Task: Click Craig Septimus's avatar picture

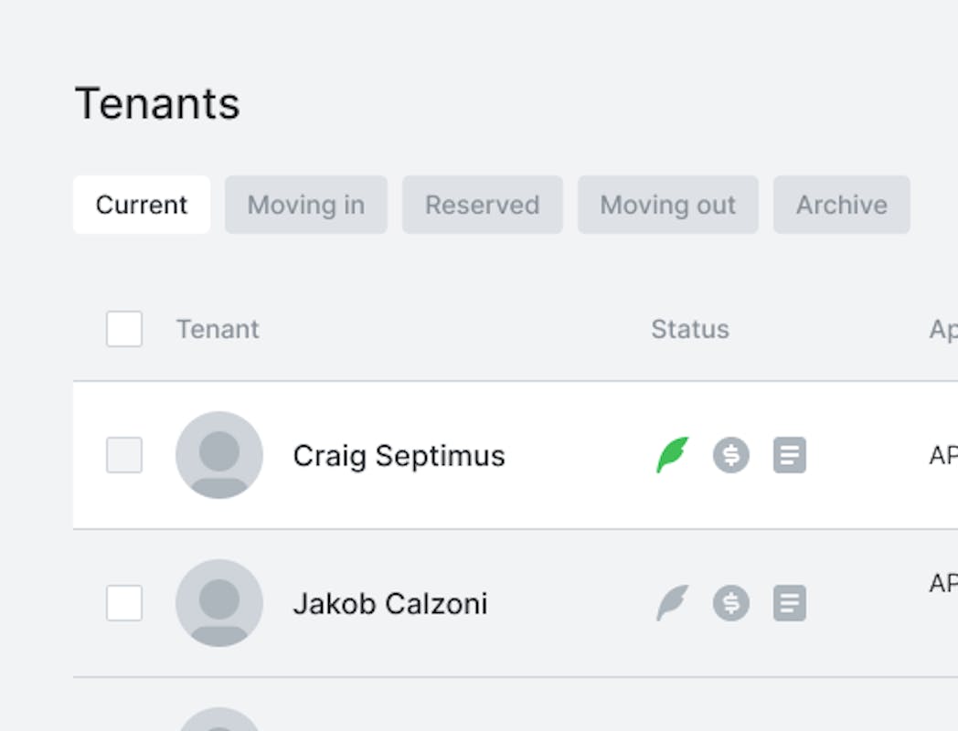Action: [x=219, y=455]
